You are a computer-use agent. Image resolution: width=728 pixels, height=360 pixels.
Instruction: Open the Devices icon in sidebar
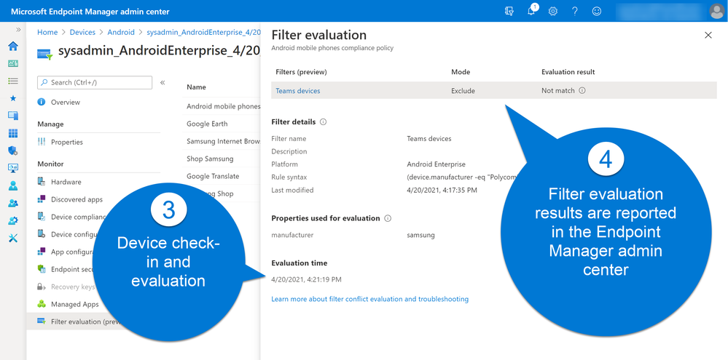click(13, 116)
